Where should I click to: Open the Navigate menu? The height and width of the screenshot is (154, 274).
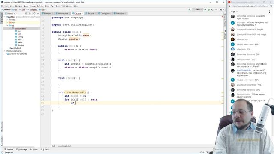(x=19, y=6)
